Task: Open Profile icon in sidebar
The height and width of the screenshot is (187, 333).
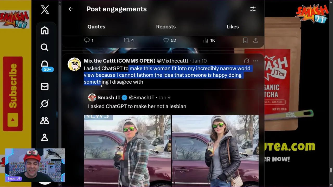Action: 44,137
